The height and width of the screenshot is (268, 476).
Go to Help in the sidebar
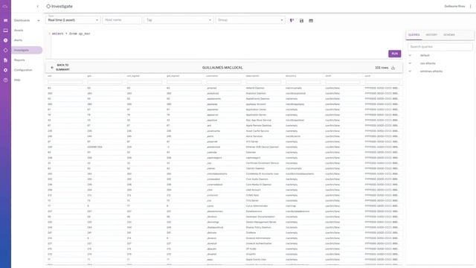coord(17,80)
